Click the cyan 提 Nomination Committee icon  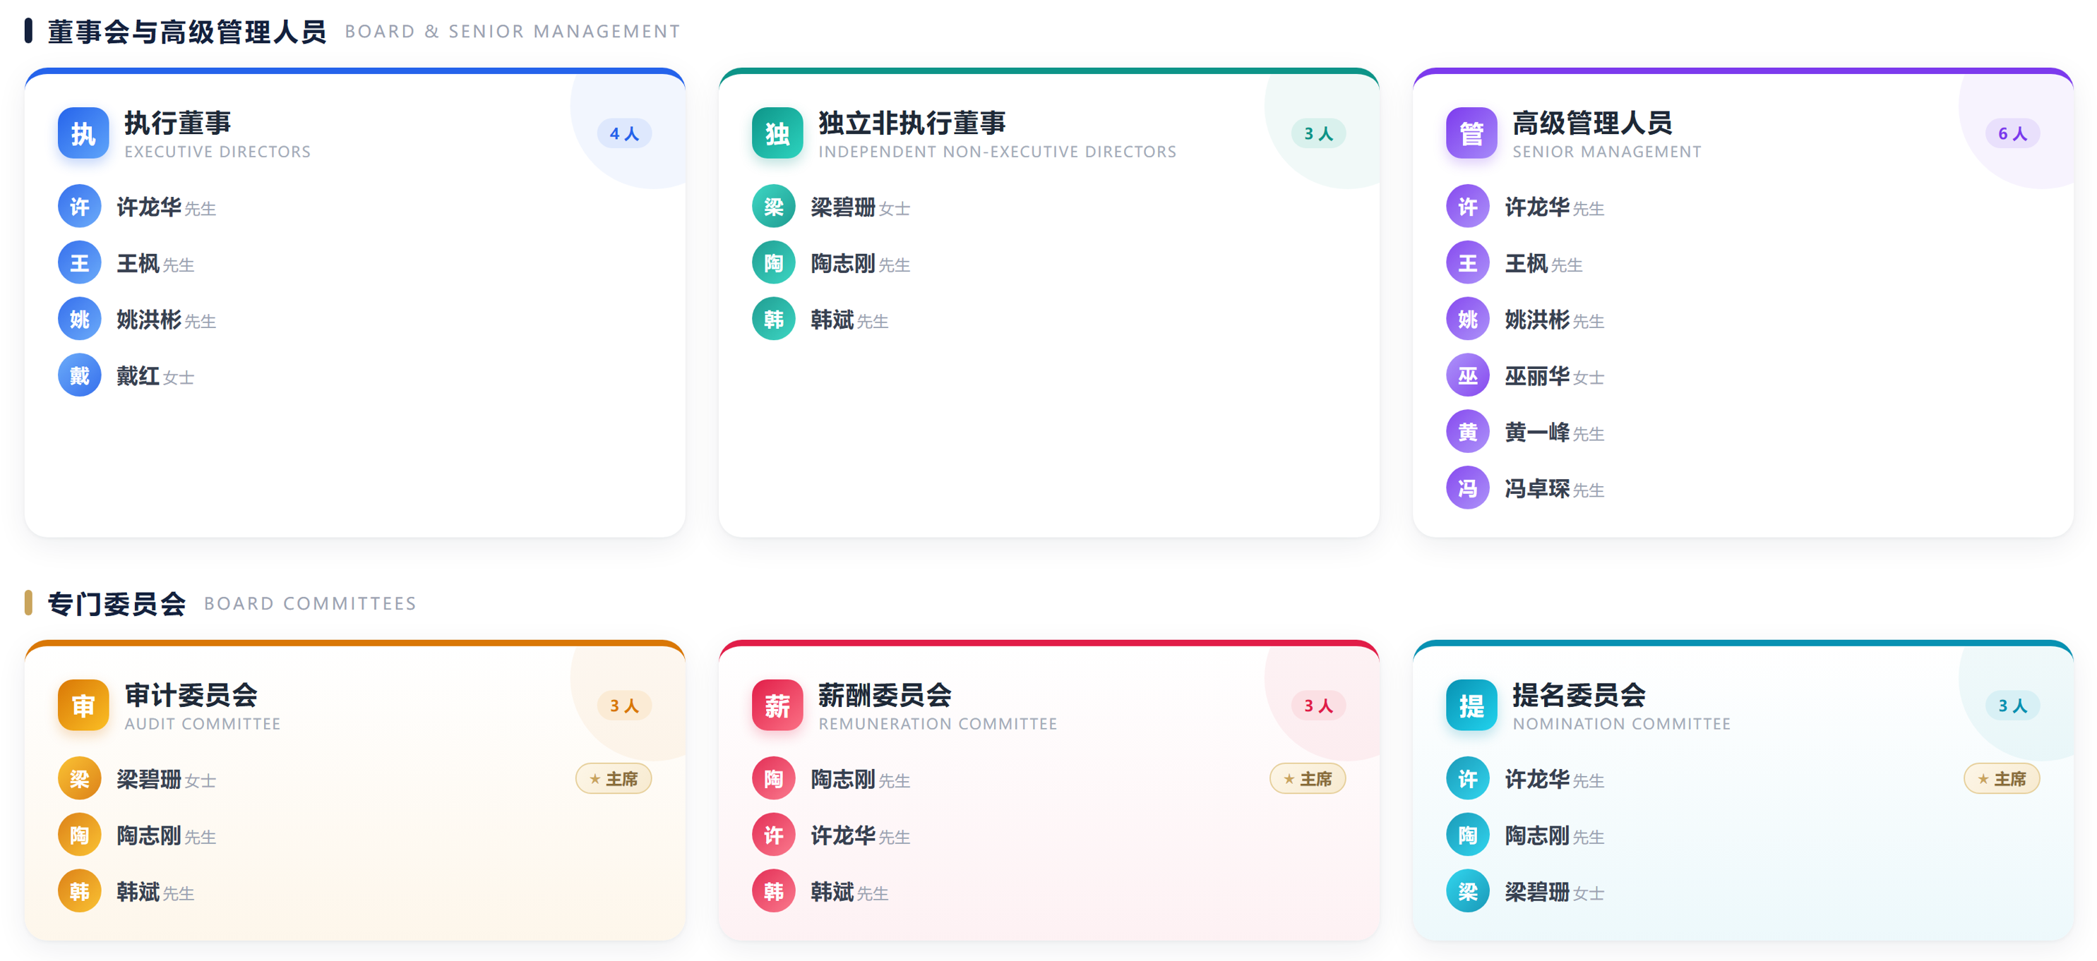1471,706
